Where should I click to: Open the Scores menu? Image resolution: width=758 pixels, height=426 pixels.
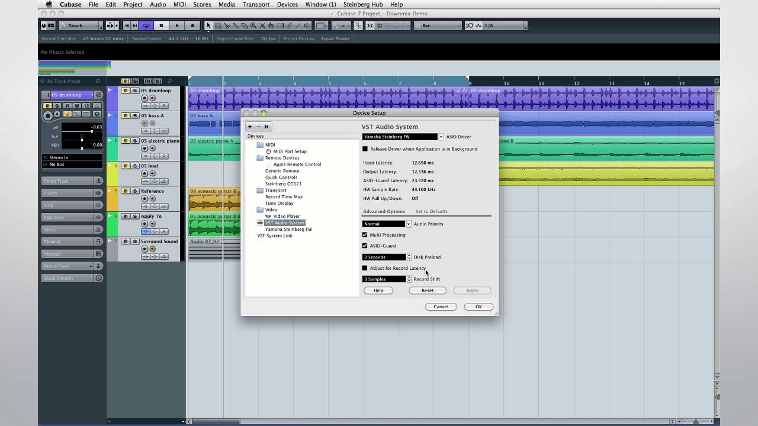coord(202,4)
